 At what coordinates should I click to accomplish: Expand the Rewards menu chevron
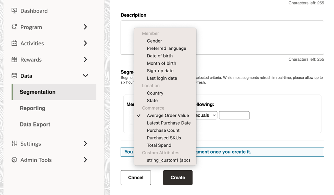point(85,59)
